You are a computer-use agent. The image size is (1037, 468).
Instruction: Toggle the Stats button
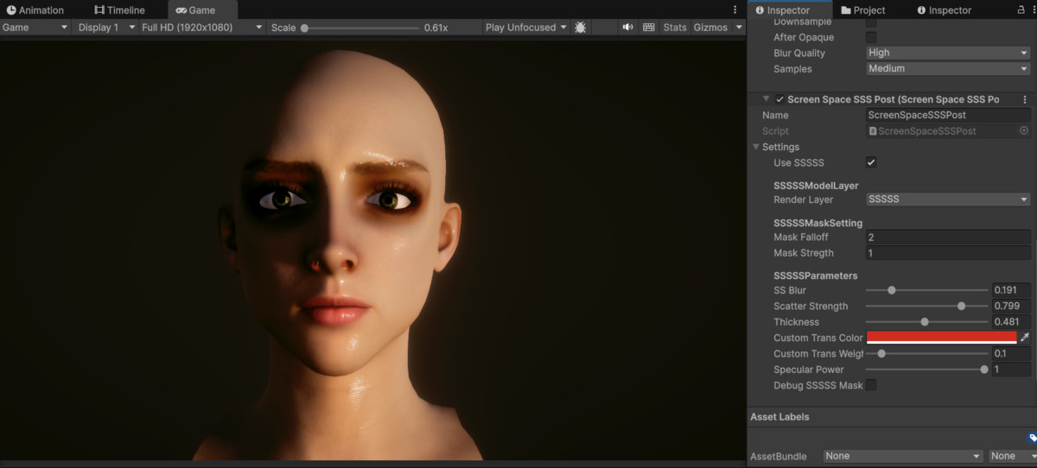tap(675, 28)
